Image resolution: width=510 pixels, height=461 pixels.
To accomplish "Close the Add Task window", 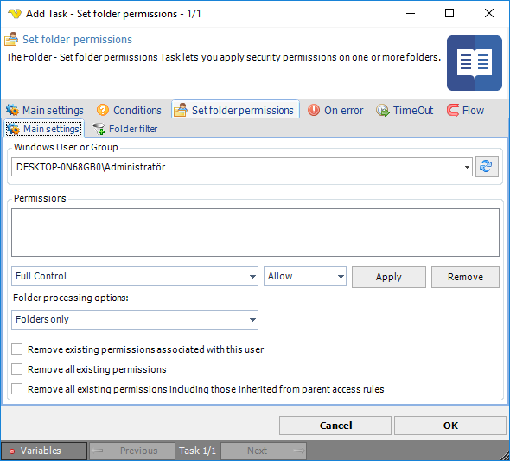I will point(489,13).
